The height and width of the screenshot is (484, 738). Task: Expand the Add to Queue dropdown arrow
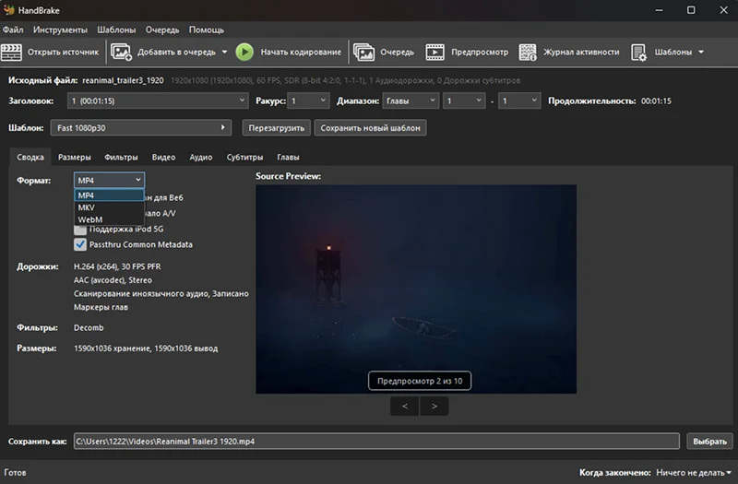(x=224, y=52)
